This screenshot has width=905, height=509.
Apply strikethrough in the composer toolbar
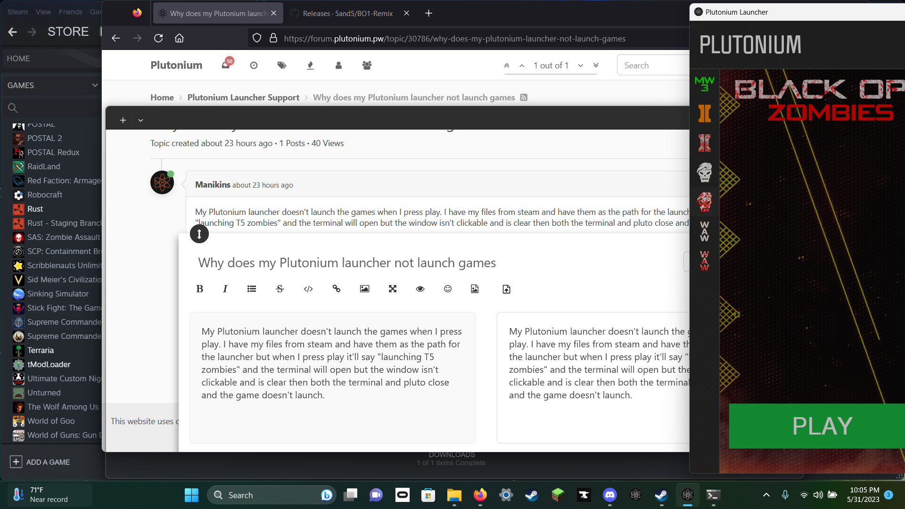(280, 289)
